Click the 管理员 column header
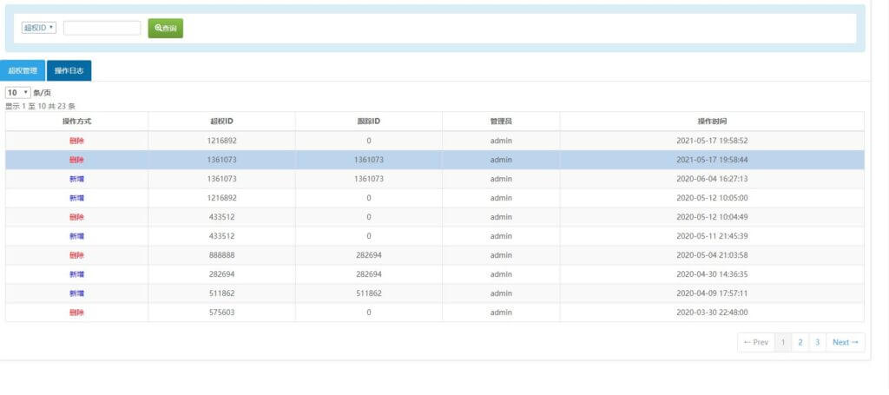Screen dimensions: 889x395 coord(500,122)
